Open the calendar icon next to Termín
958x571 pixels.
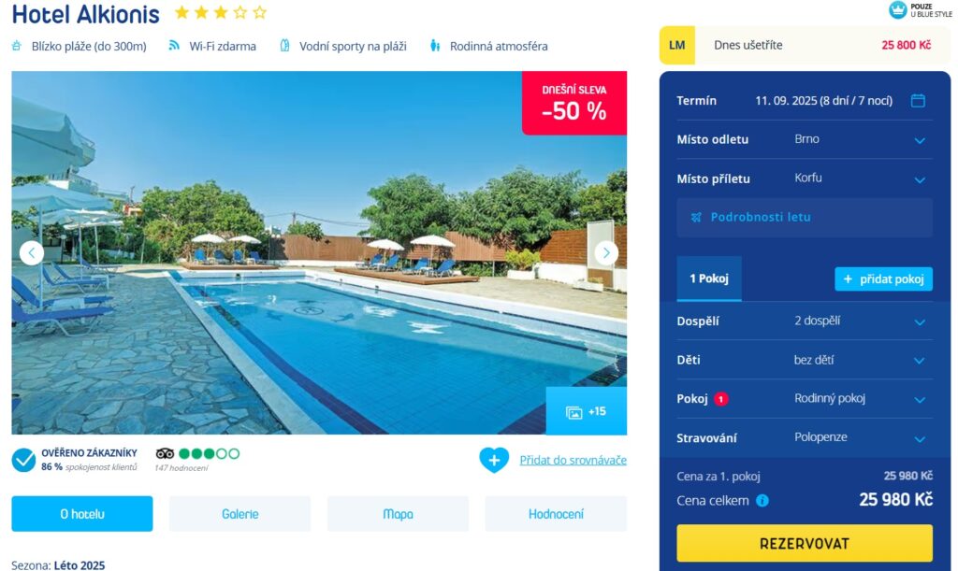918,101
